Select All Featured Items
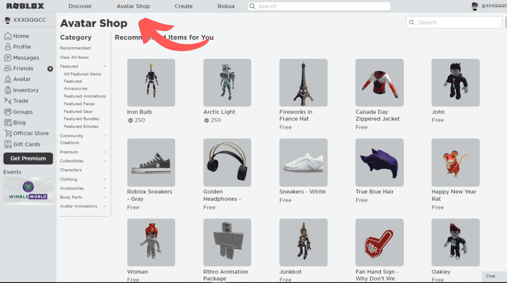The height and width of the screenshot is (283, 507). [x=82, y=74]
